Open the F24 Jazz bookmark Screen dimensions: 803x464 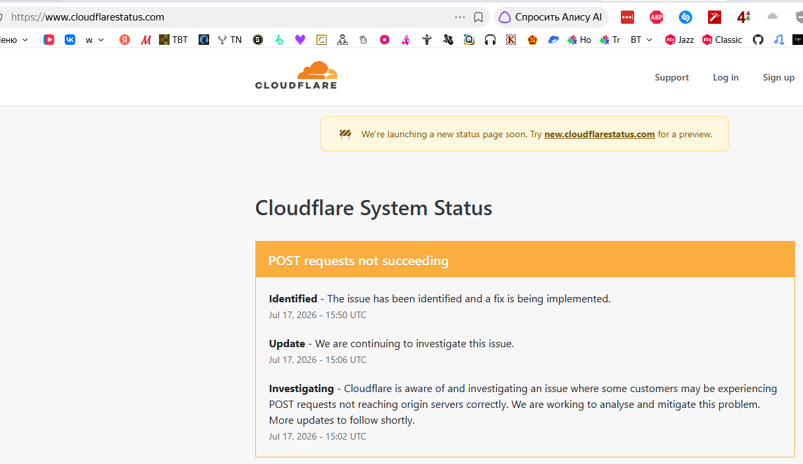(680, 40)
